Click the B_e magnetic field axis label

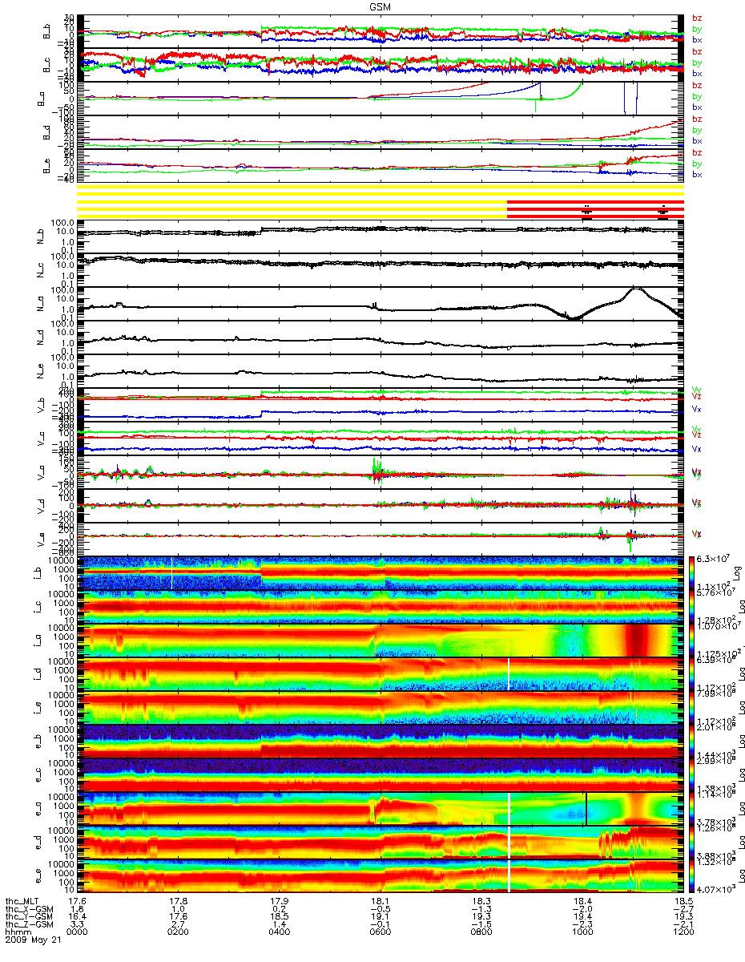click(x=46, y=165)
